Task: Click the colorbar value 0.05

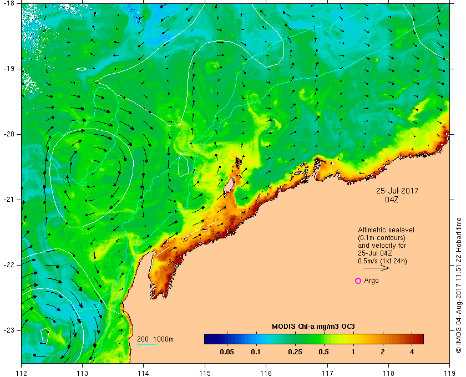Action: pos(227,352)
